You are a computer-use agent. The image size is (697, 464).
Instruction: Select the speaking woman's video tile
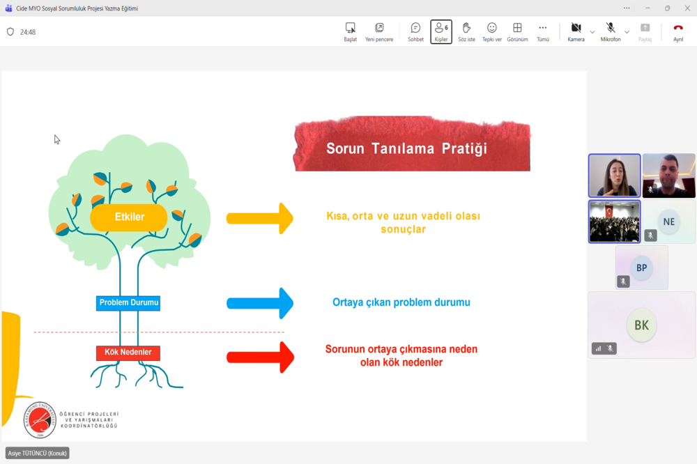pyautogui.click(x=614, y=176)
